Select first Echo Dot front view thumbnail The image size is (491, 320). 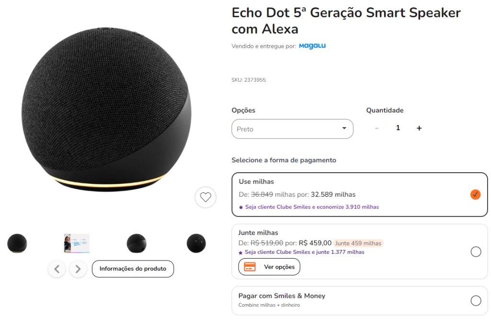coord(17,243)
